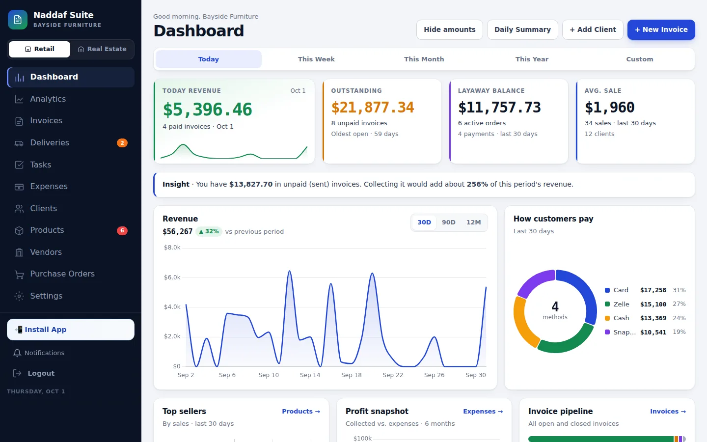Select the Custom period tab
Viewport: 707px width, 442px height.
coord(640,59)
